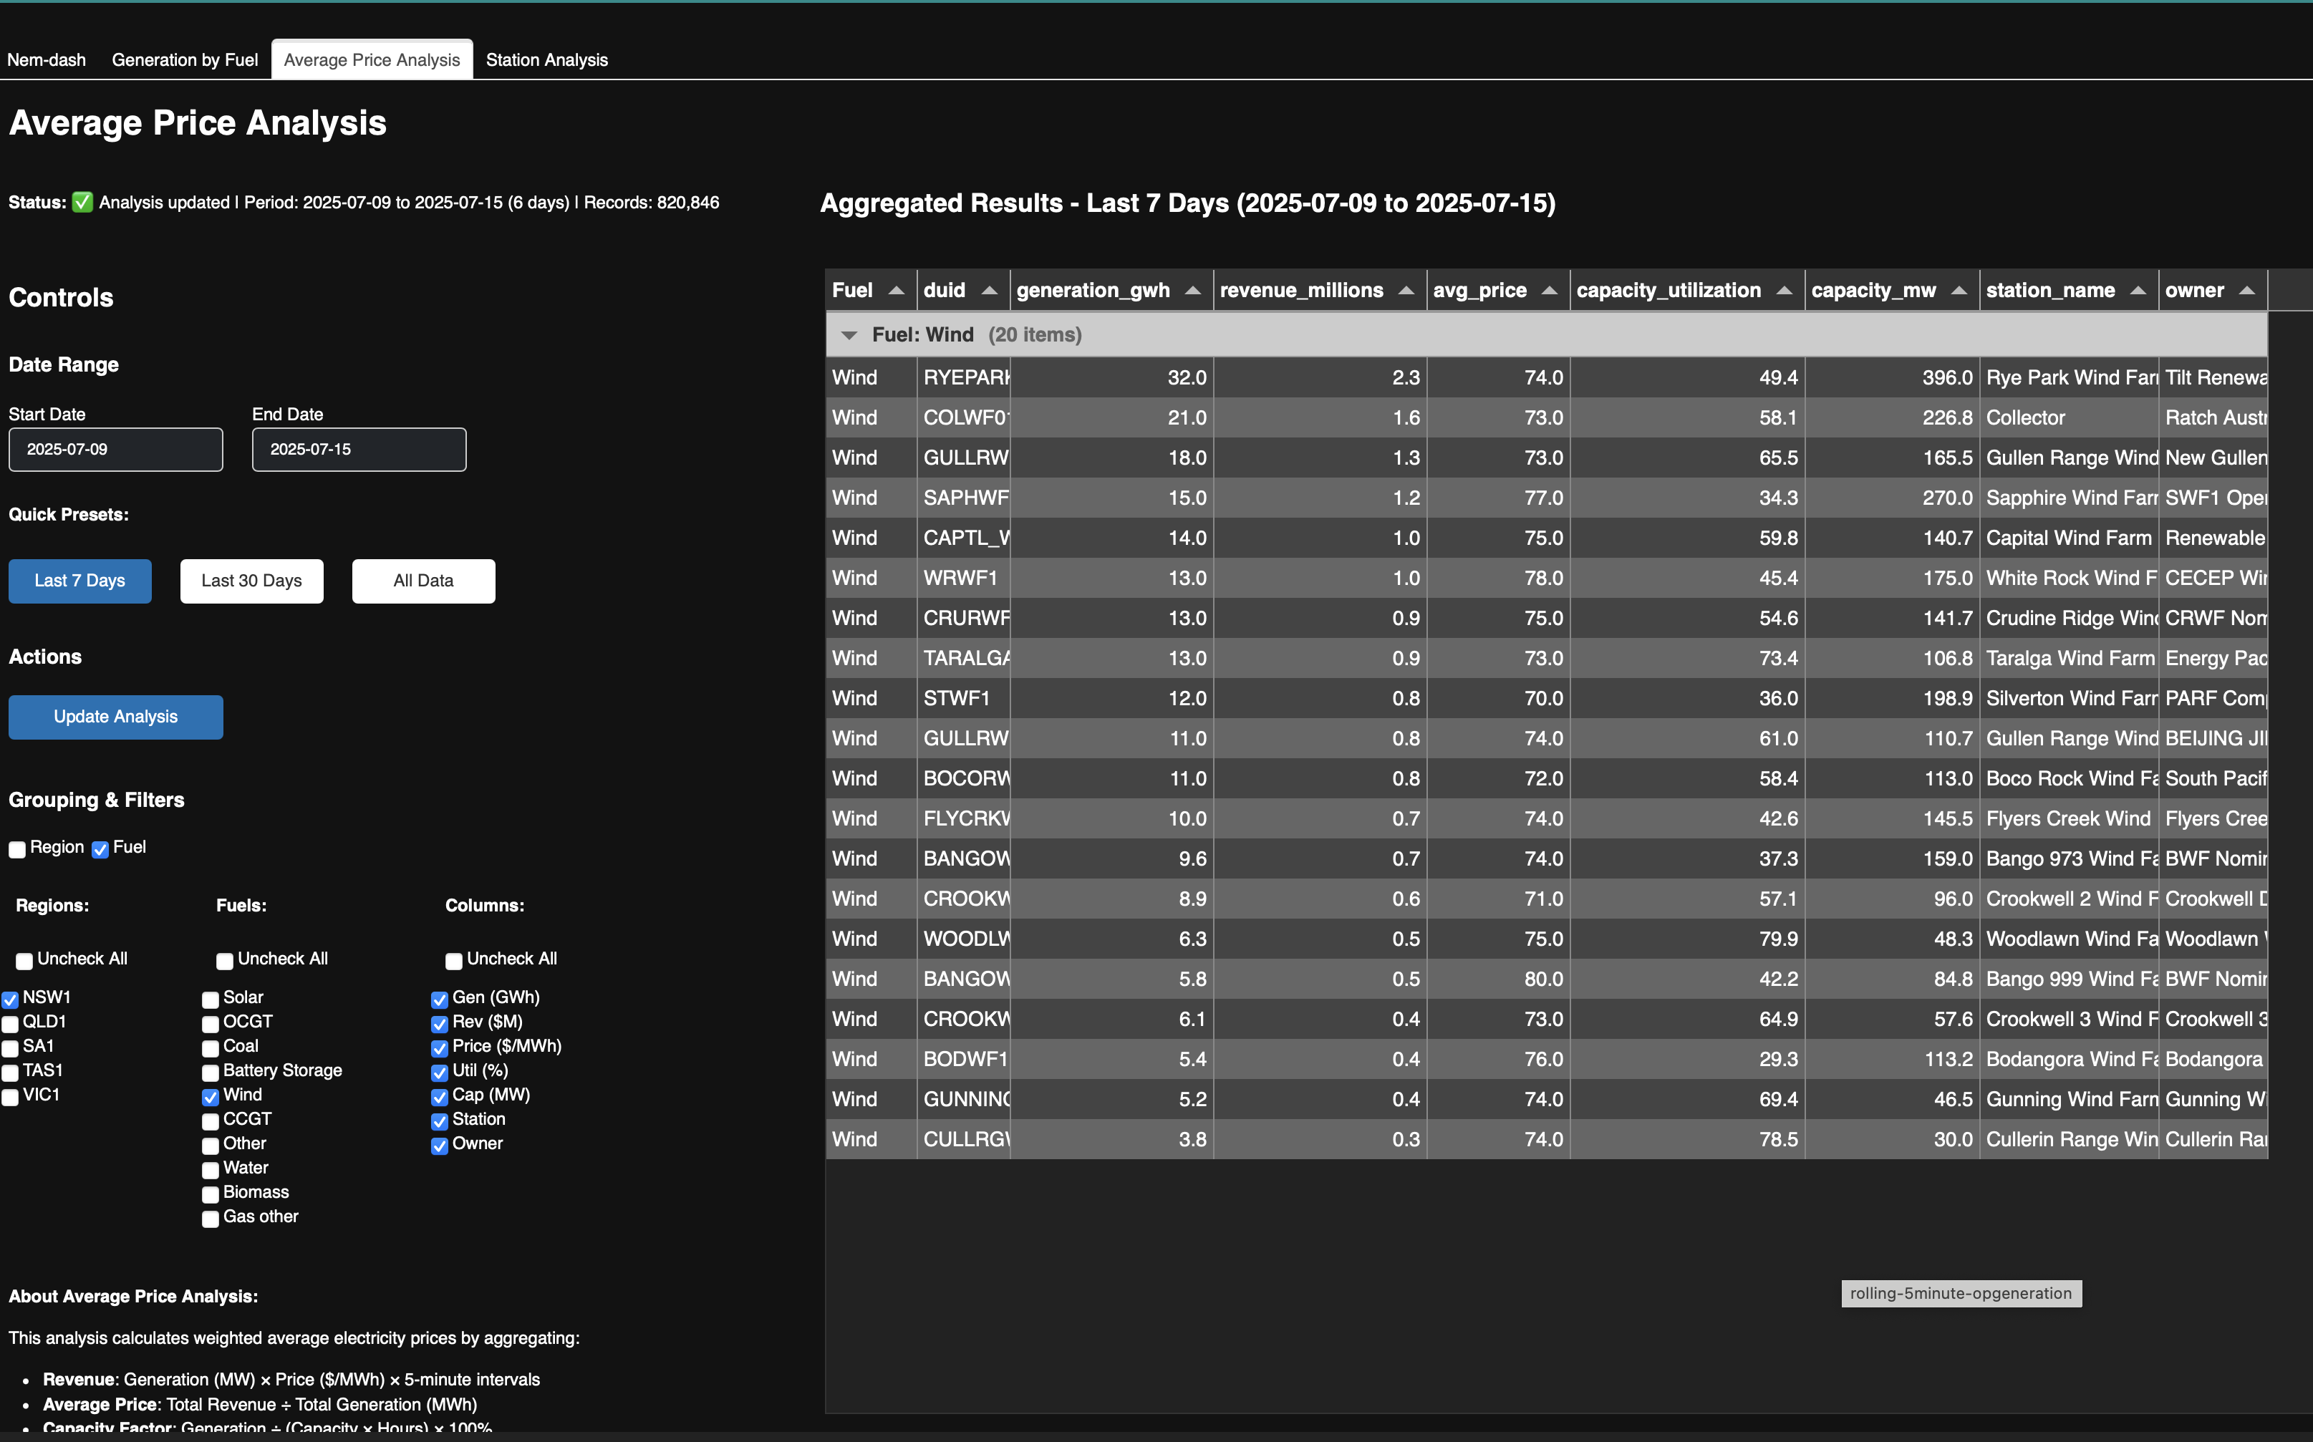The width and height of the screenshot is (2313, 1442).
Task: Click the station_name sort arrow
Action: pos(2138,291)
